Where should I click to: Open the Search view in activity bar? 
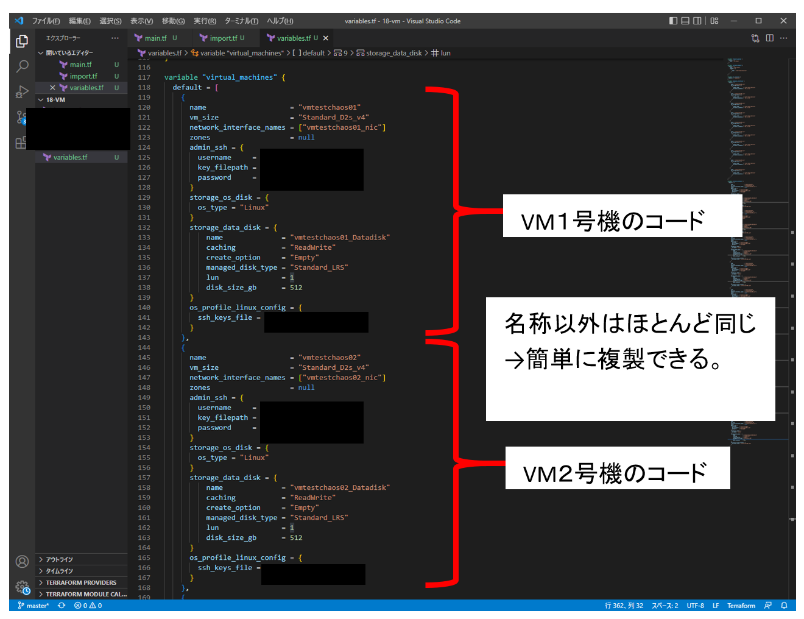point(22,66)
